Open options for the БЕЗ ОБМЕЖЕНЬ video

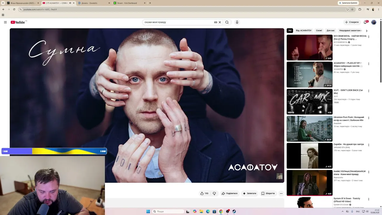[369, 37]
